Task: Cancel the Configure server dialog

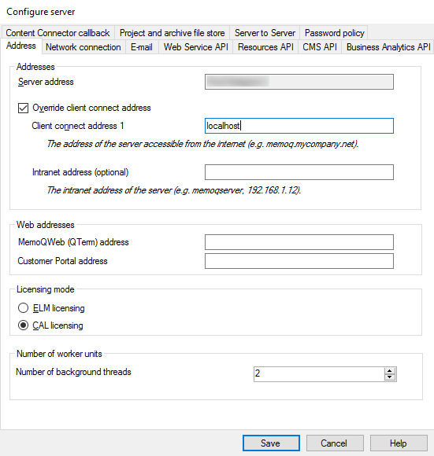Action: click(x=335, y=443)
